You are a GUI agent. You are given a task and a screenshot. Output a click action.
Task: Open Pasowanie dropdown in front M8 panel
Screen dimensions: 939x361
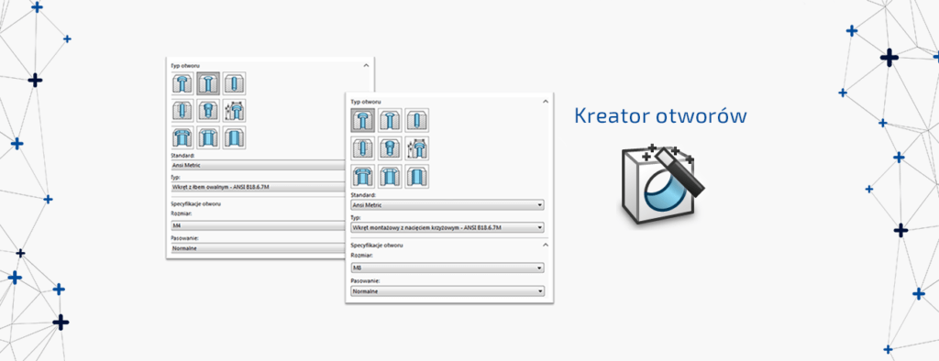447,291
